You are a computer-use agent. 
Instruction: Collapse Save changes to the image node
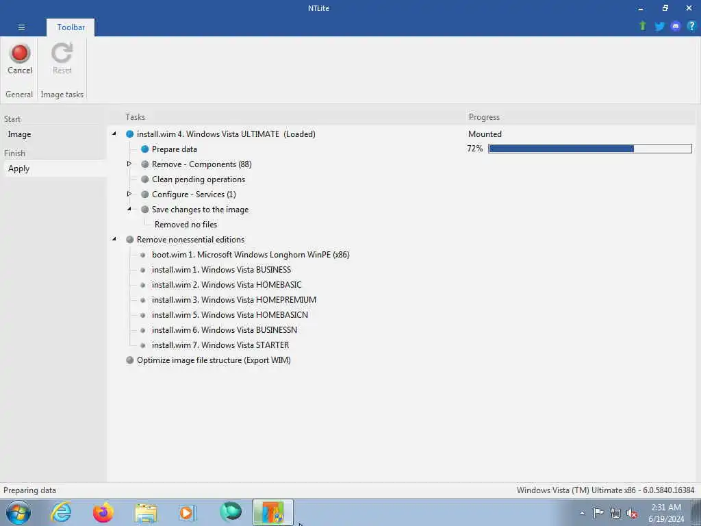129,209
